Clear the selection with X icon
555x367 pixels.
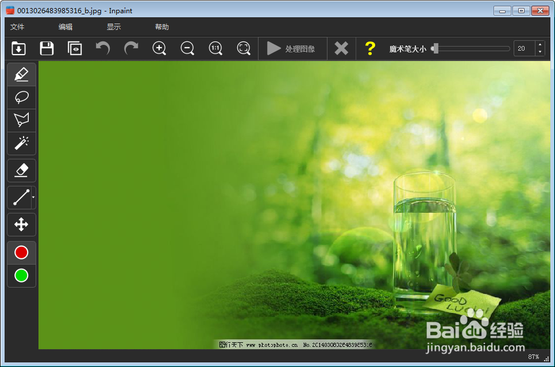pos(341,48)
